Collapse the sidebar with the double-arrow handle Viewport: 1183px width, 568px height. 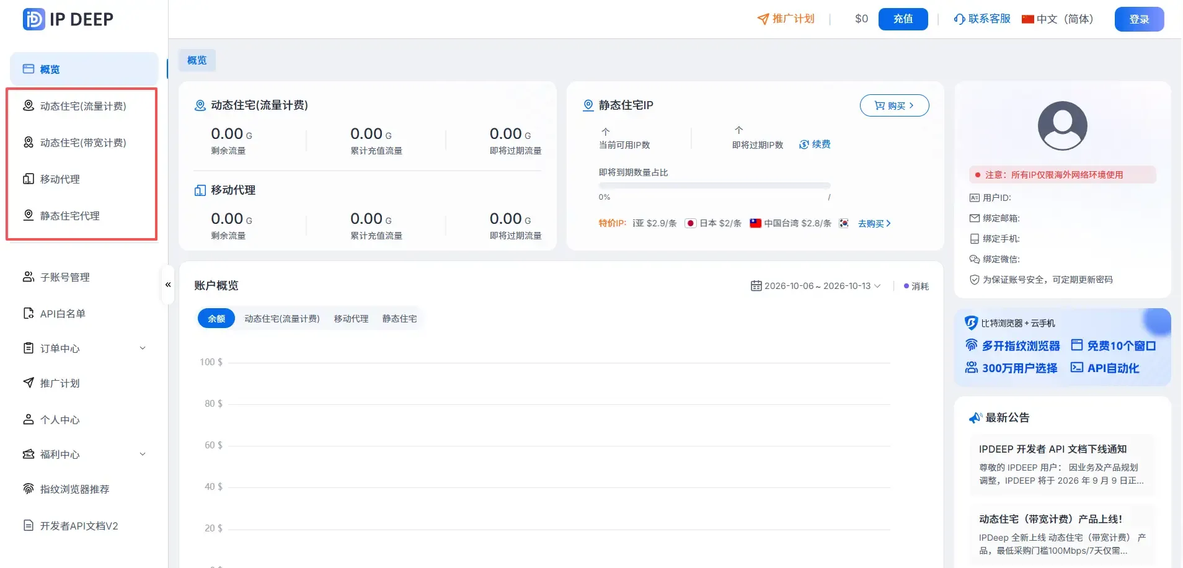[x=167, y=285]
